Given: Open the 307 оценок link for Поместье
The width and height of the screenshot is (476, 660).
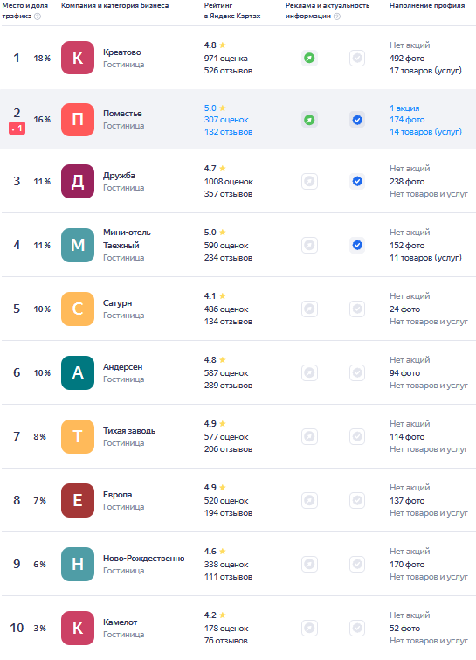Looking at the screenshot, I should click(226, 120).
